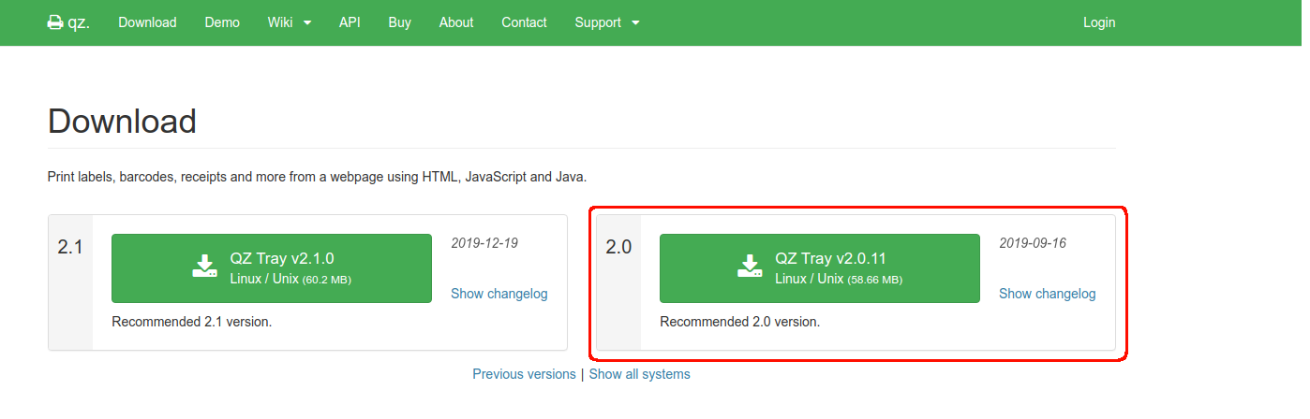Viewport: 1310px width, 419px height.
Task: Open the Demo nav item
Action: pos(222,22)
